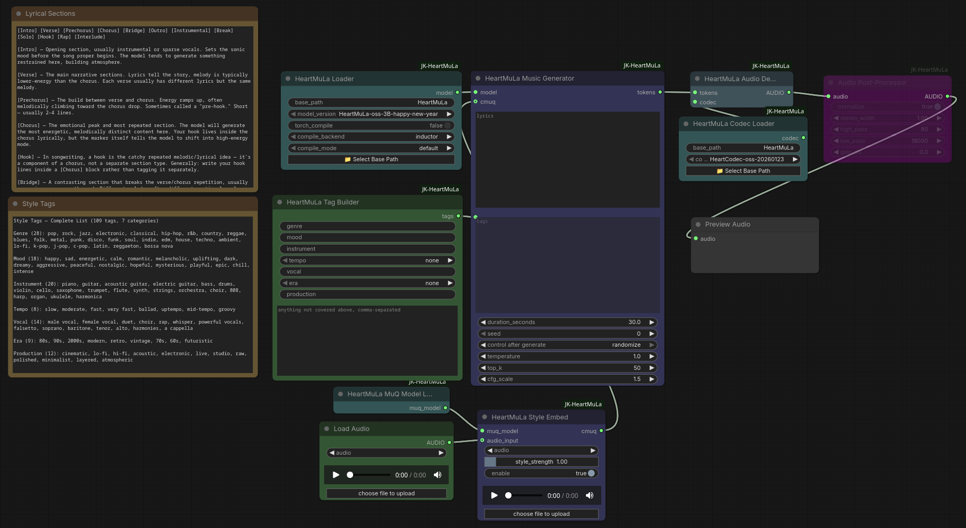Adjust the style_strength slider

(541, 462)
